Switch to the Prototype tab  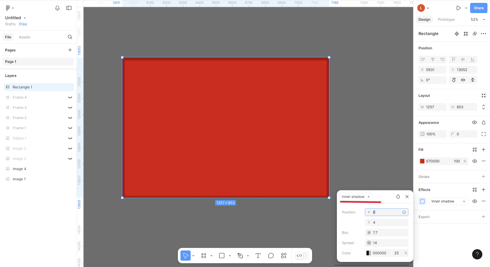(446, 19)
